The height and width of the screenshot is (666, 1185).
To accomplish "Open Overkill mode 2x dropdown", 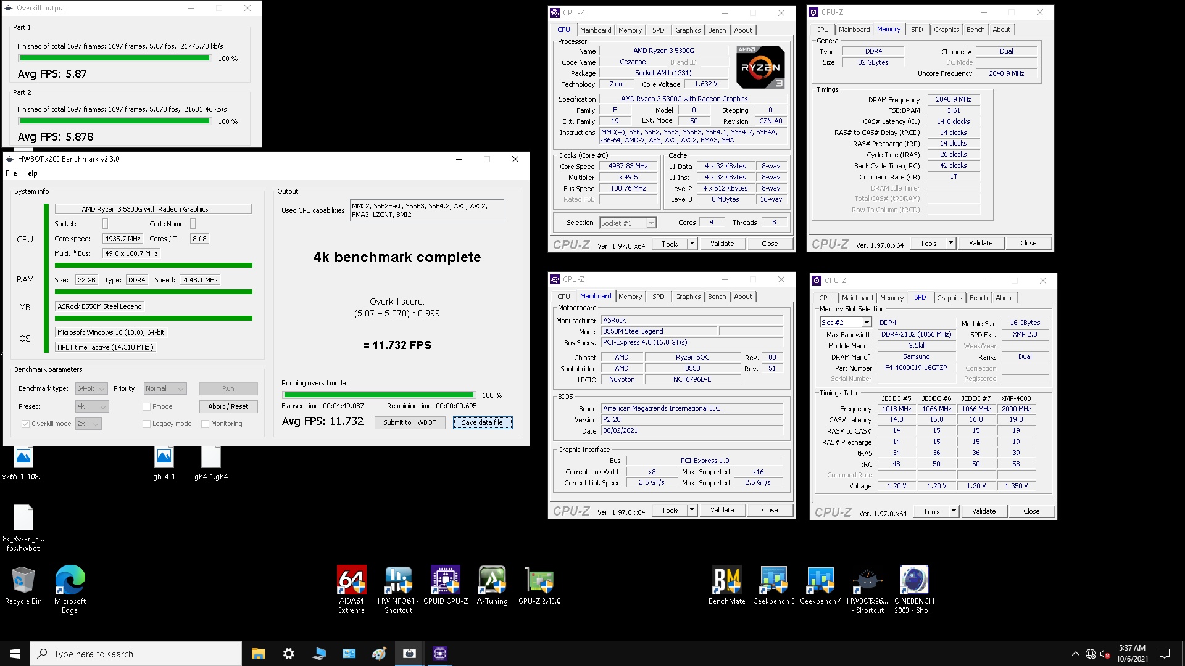I will pos(88,424).
